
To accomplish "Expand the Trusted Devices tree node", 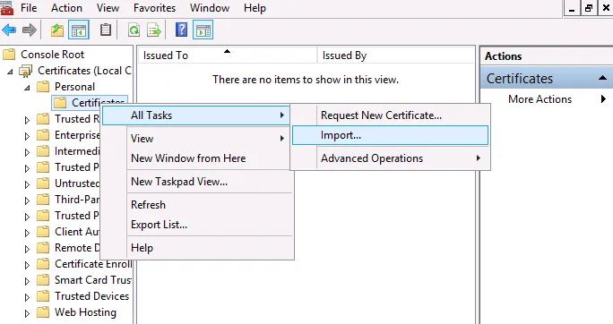I will (27, 297).
